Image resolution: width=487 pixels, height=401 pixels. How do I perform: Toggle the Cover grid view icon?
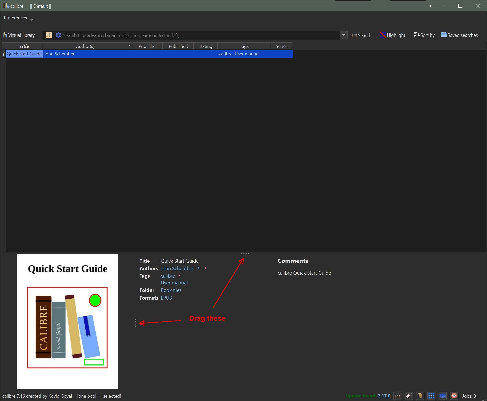tap(431, 396)
